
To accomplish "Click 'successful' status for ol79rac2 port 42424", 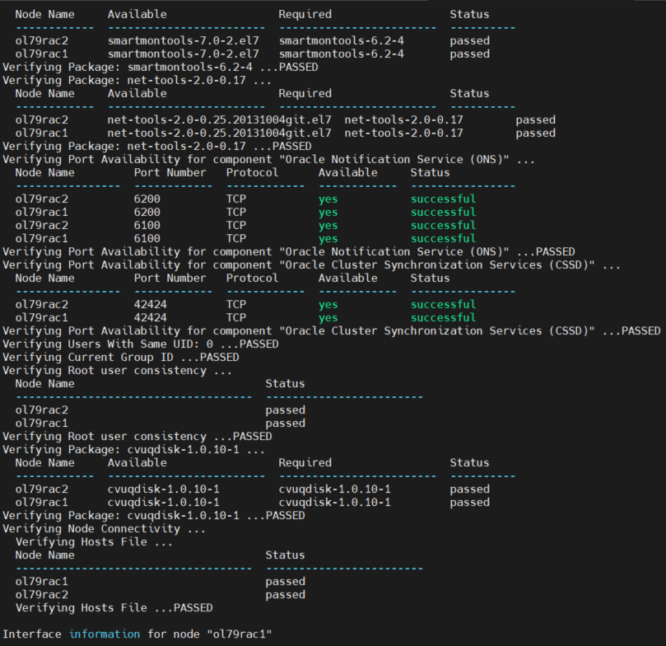I will coord(444,304).
